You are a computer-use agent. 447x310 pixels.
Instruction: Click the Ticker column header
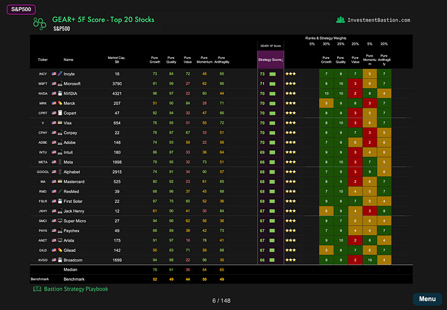click(43, 60)
